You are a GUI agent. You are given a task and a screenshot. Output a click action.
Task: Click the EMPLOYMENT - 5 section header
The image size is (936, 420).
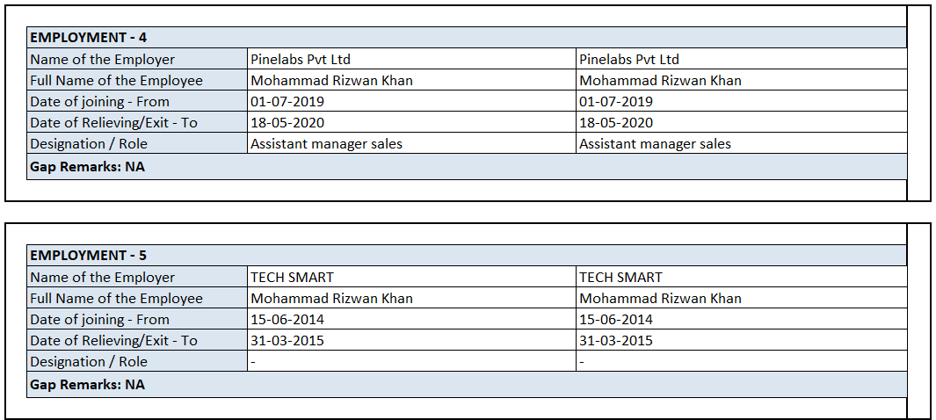click(90, 256)
